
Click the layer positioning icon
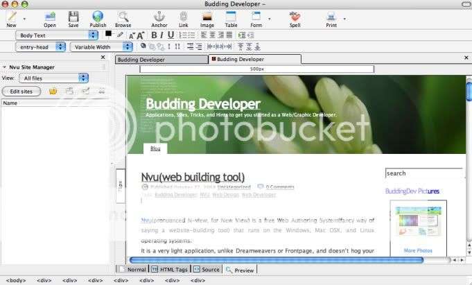pos(143,46)
